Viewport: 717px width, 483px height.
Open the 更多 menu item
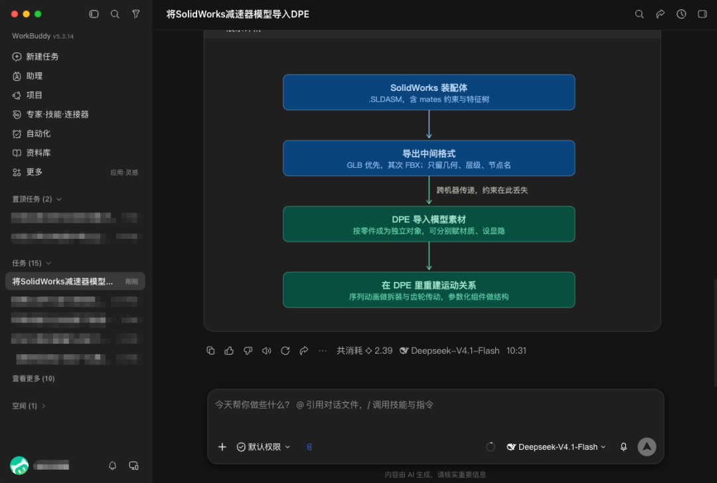pyautogui.click(x=27, y=172)
